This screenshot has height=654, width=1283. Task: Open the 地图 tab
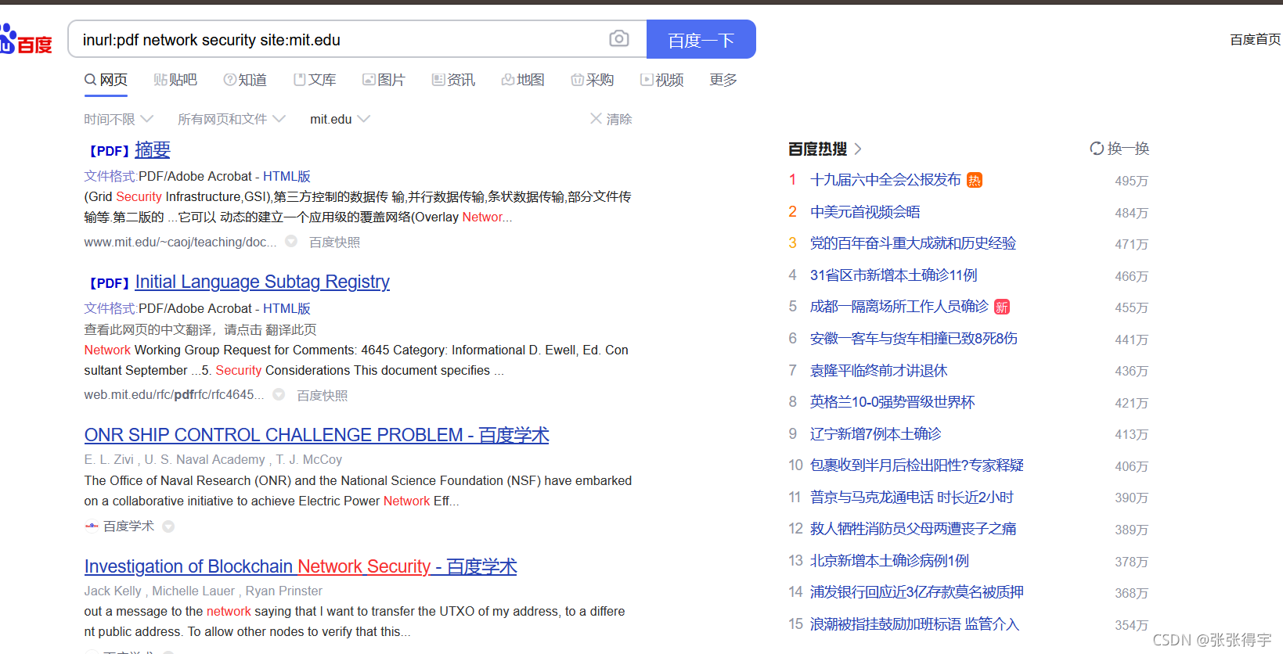coord(523,80)
